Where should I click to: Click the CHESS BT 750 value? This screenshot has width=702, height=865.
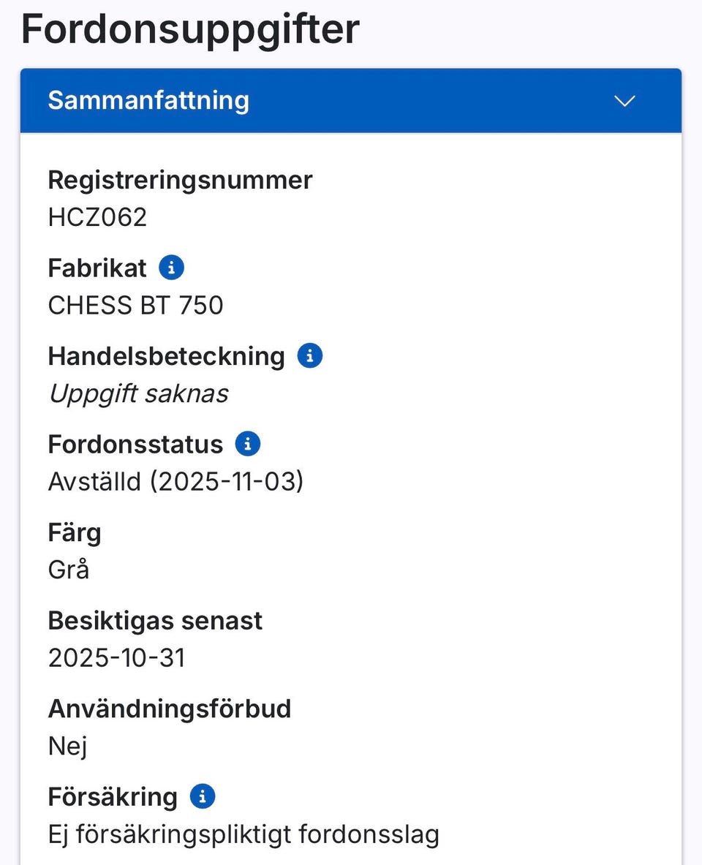[x=135, y=305]
